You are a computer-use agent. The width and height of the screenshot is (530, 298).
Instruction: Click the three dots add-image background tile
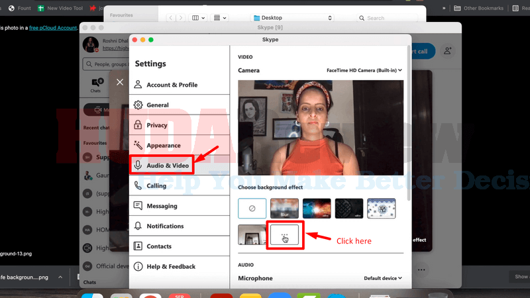284,235
